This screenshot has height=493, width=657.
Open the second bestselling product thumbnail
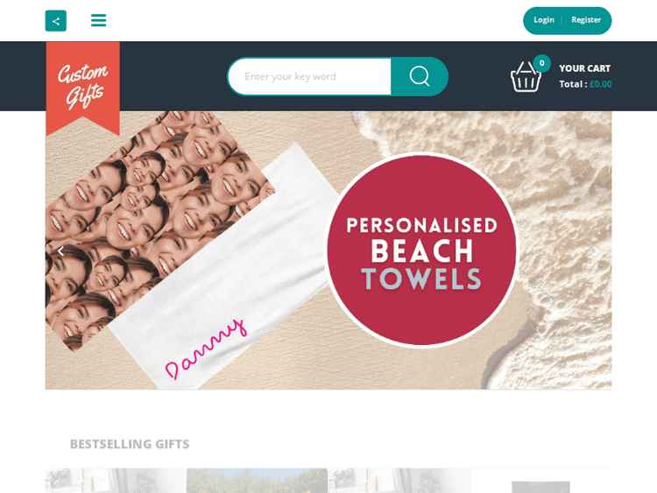click(x=257, y=481)
